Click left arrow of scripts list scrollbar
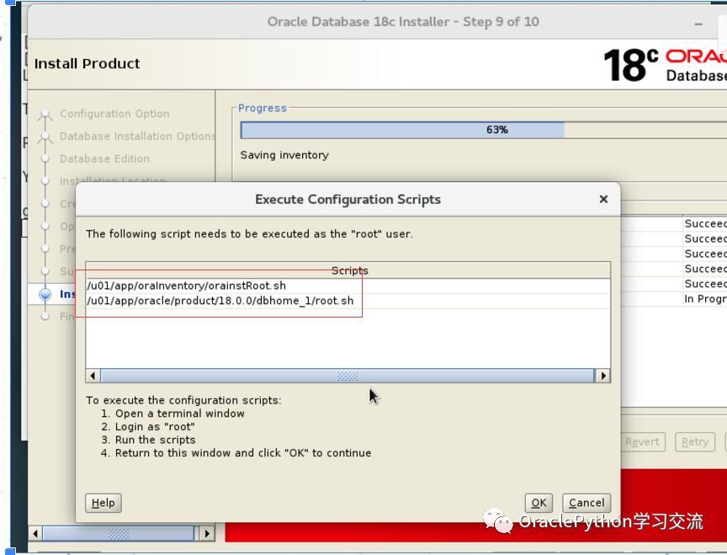Screen dimensions: 727x555 pyautogui.click(x=93, y=376)
